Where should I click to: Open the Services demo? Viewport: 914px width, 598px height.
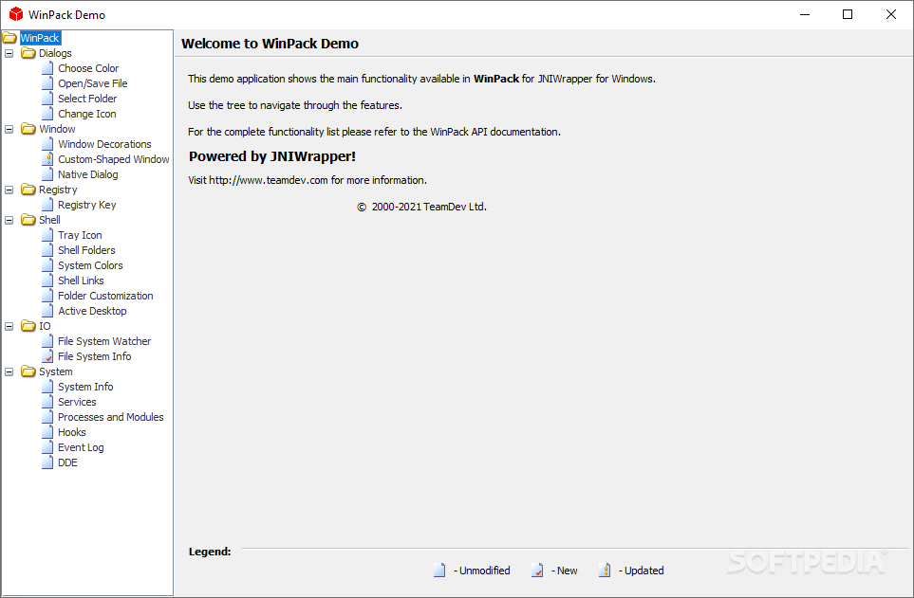pyautogui.click(x=77, y=401)
